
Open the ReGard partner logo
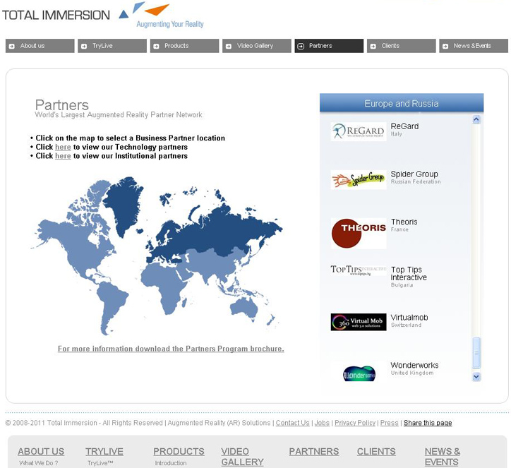[x=359, y=131]
